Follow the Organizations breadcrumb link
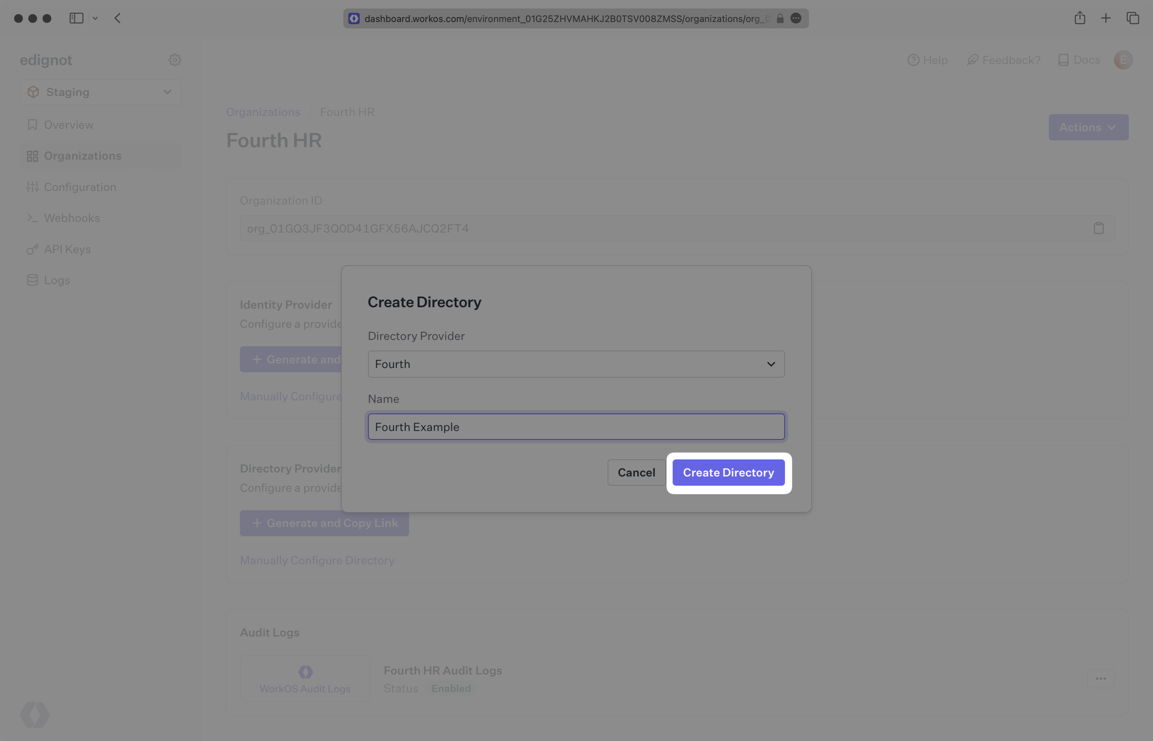This screenshot has width=1153, height=741. pos(263,112)
